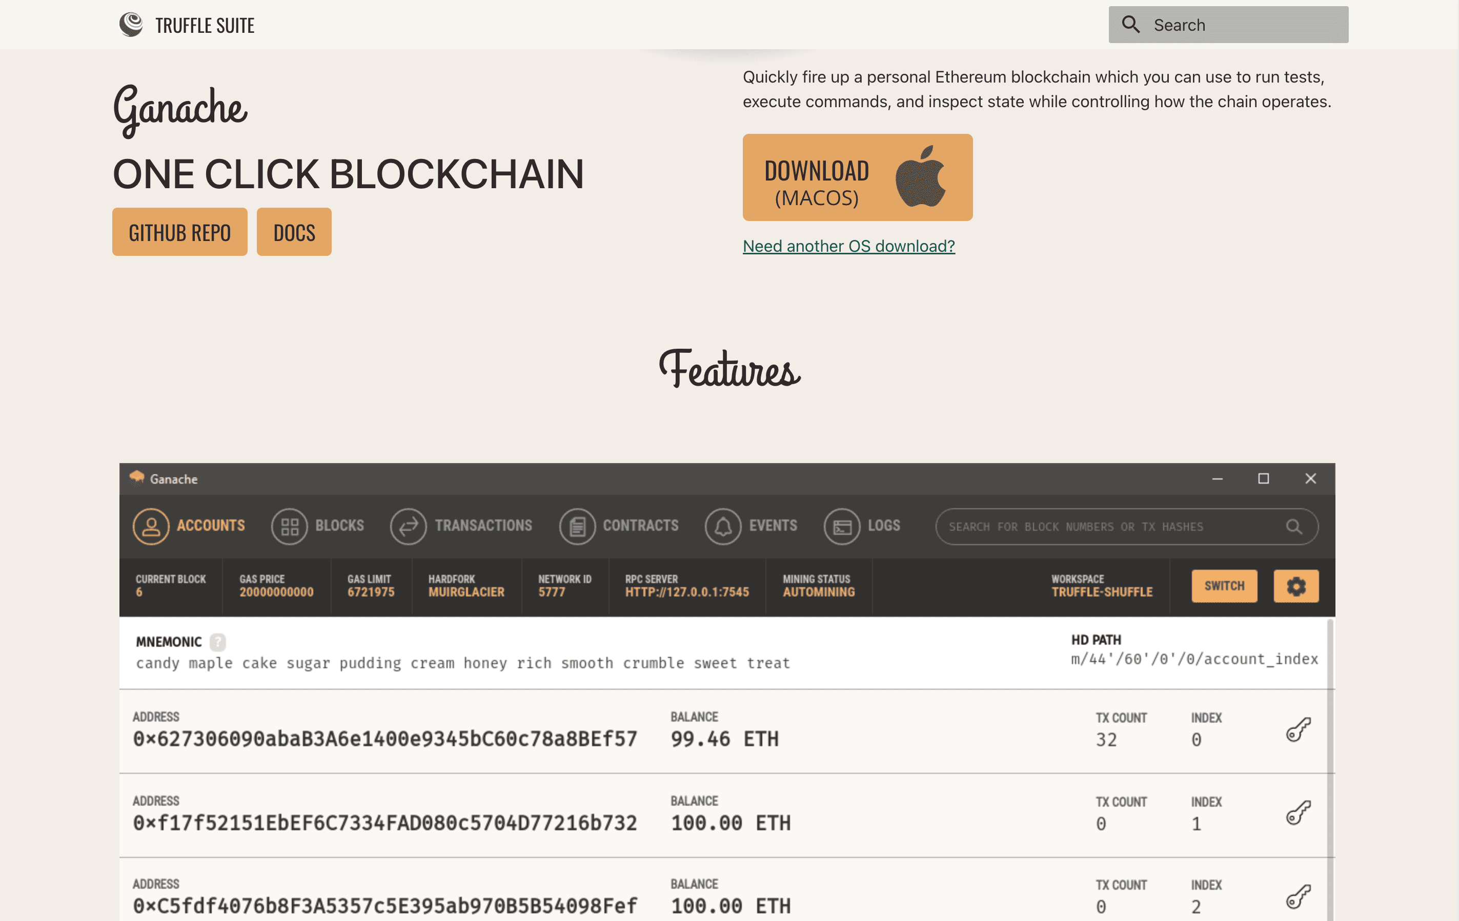Screen dimensions: 1459x921
Task: Click the mnemonic help question mark
Action: (x=217, y=642)
